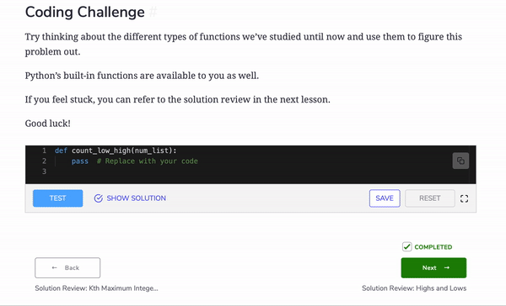Click the left arrow in Back button

(55, 267)
